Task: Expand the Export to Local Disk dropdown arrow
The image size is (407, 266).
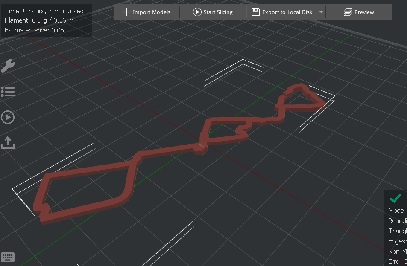Action: click(321, 12)
